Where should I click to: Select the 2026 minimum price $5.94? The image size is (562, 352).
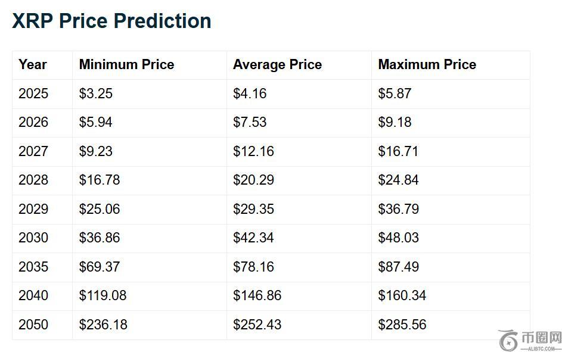[x=95, y=122]
